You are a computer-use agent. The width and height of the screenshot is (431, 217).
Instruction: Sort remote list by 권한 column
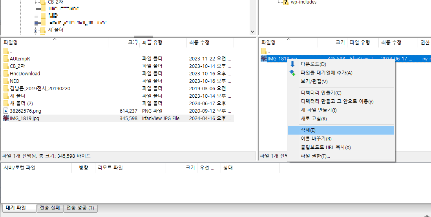click(424, 42)
